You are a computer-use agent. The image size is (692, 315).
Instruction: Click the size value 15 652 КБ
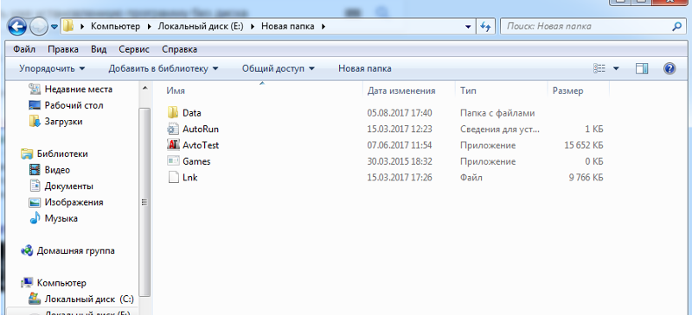[x=583, y=145]
